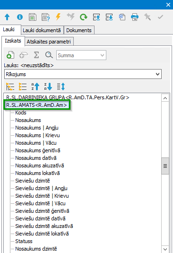Select Nosaukums datīvā field

coord(36,158)
